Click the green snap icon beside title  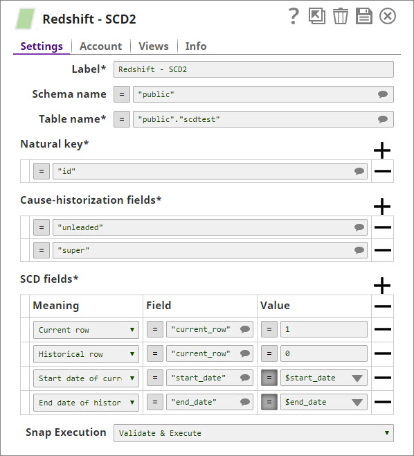[x=26, y=19]
